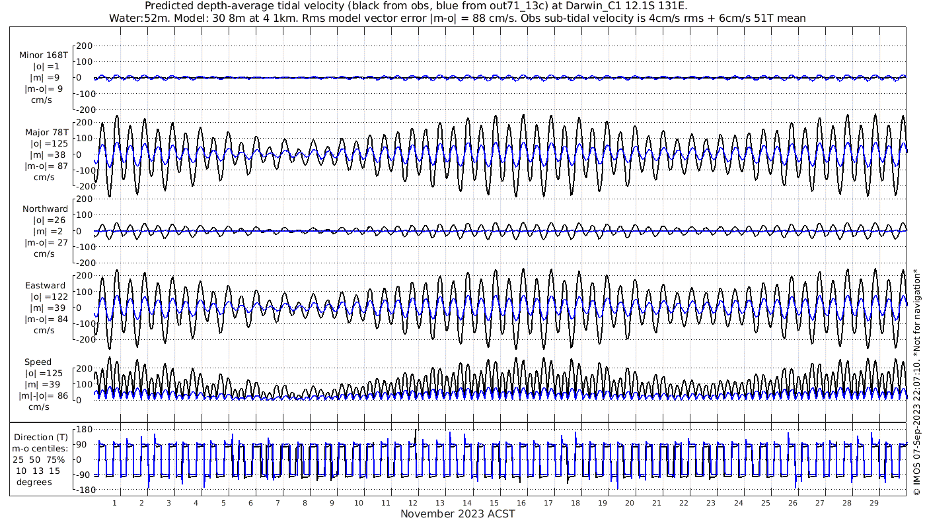Screen dimensions: 925x528
Task: Click the 'Speed' panel label
Action: pyautogui.click(x=38, y=362)
